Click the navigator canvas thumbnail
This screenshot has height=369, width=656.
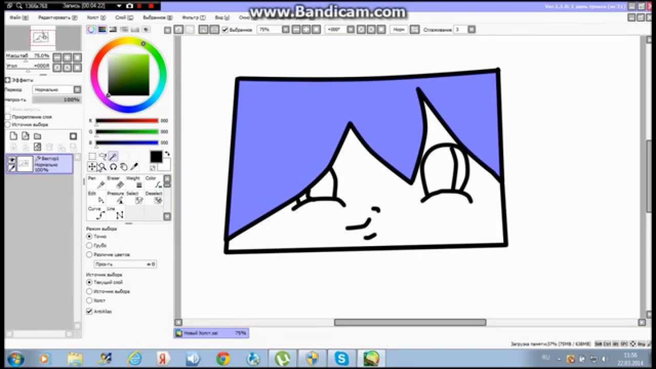(x=43, y=37)
